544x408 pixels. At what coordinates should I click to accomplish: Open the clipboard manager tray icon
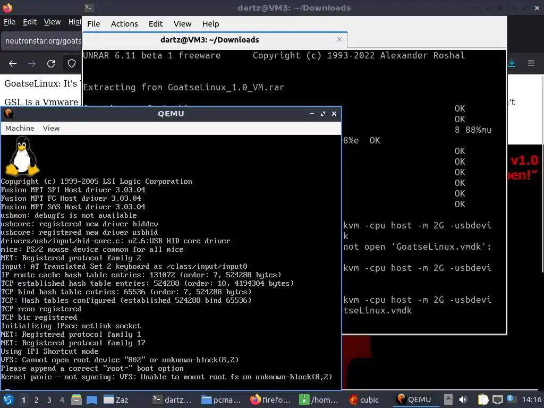tap(483, 399)
